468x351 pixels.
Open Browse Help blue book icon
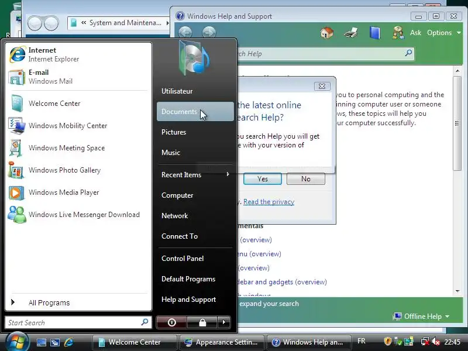(374, 33)
